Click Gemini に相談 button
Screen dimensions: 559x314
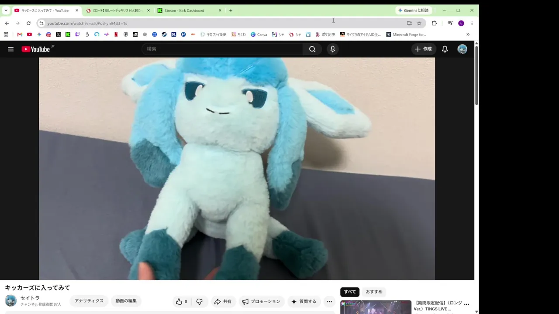tap(413, 10)
